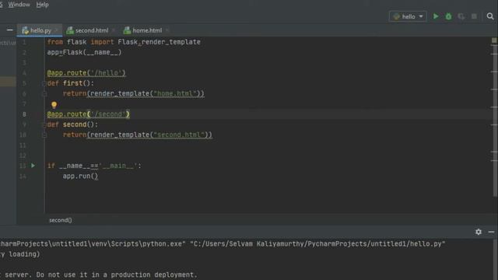This screenshot has height=280, width=498.
Task: Click 'app=Flask(__name__)' on line 2
Action: (x=84, y=52)
